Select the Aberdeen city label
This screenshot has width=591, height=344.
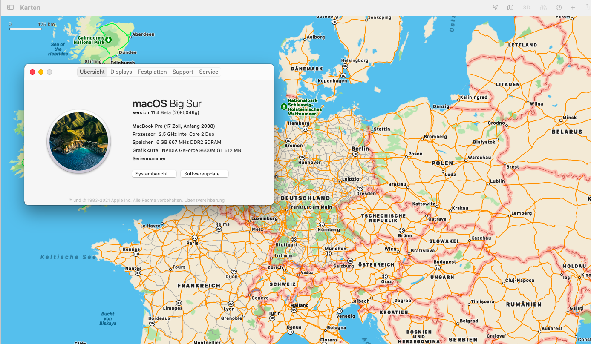click(x=143, y=34)
